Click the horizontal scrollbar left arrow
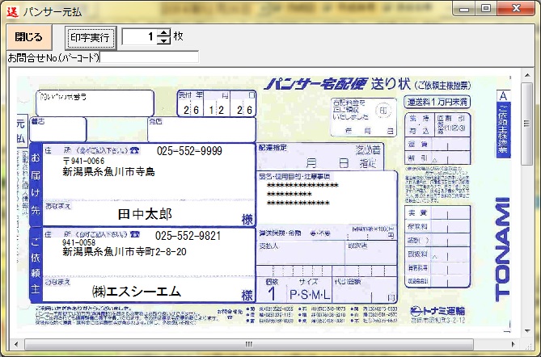Image resolution: width=541 pixels, height=357 pixels. pos(15,344)
